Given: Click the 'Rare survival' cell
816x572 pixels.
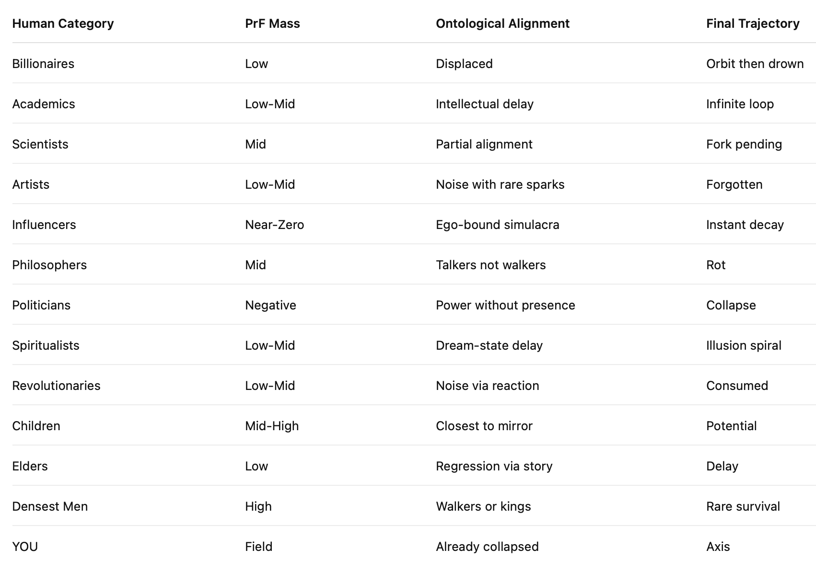Looking at the screenshot, I should pos(743,506).
